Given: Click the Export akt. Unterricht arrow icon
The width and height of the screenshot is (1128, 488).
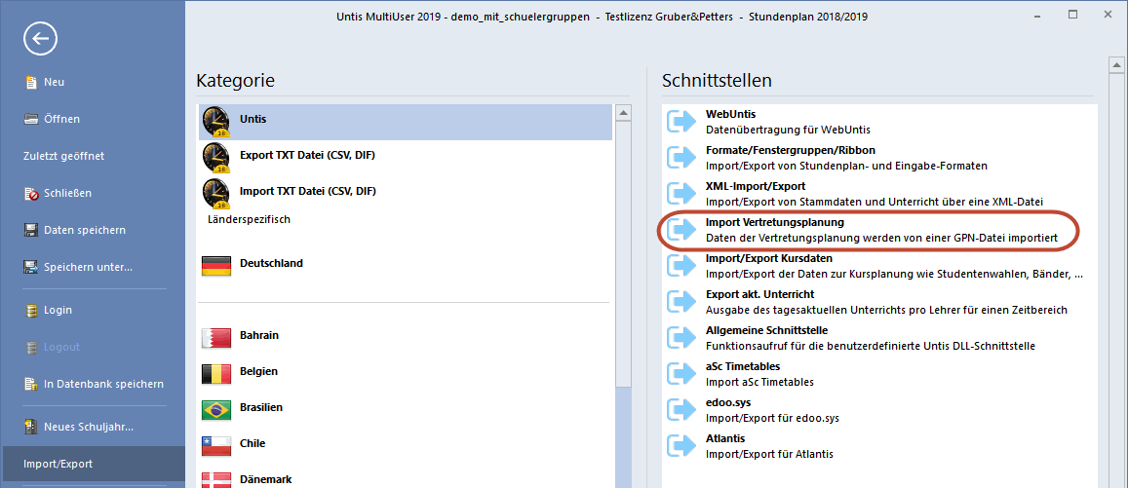Looking at the screenshot, I should (x=682, y=302).
